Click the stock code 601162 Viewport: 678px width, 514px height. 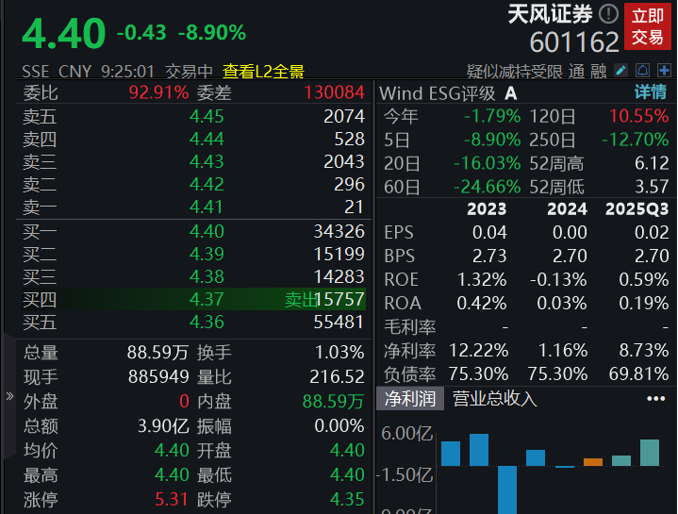(574, 41)
